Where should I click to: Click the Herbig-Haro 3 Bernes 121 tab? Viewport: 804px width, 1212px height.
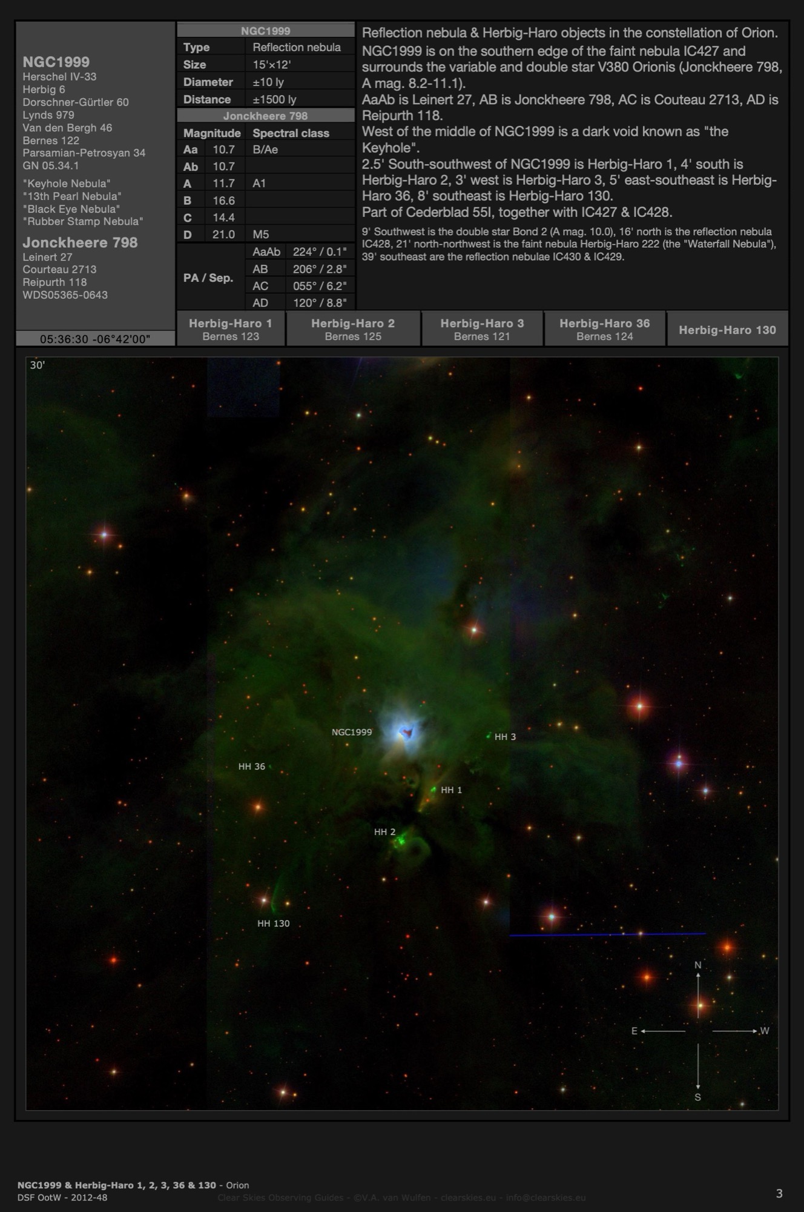(x=482, y=329)
